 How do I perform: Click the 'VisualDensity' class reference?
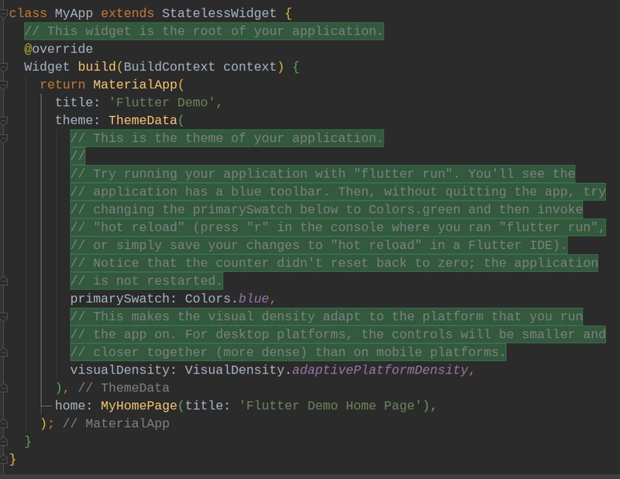click(x=235, y=370)
